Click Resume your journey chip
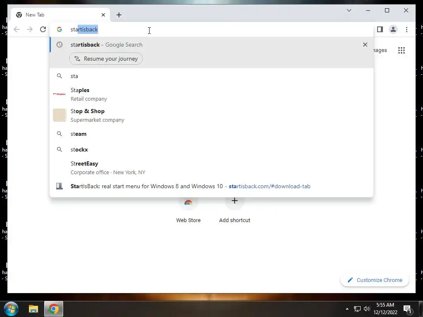Image resolution: width=423 pixels, height=317 pixels. (x=106, y=59)
